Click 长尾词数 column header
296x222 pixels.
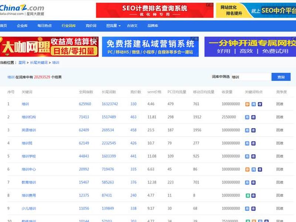(109, 92)
